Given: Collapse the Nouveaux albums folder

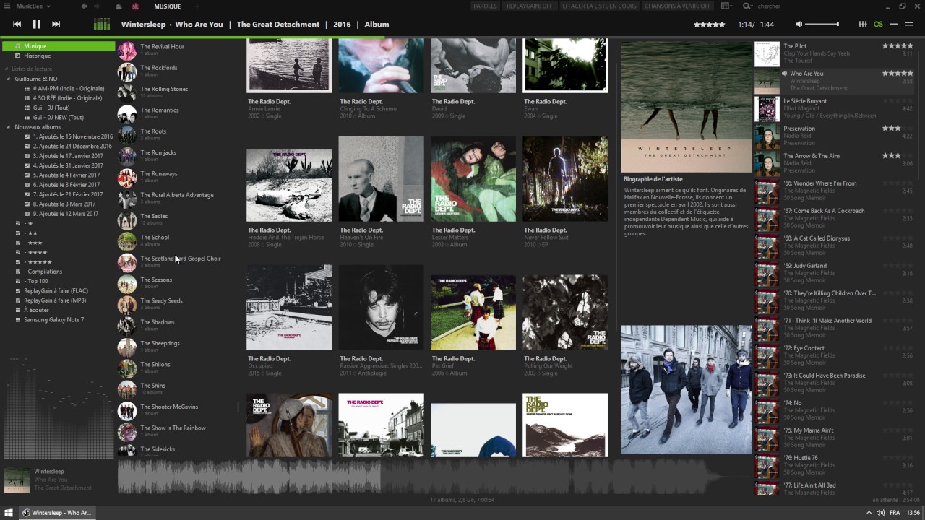Looking at the screenshot, I should [x=9, y=127].
